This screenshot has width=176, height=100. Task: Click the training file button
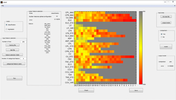12,45
